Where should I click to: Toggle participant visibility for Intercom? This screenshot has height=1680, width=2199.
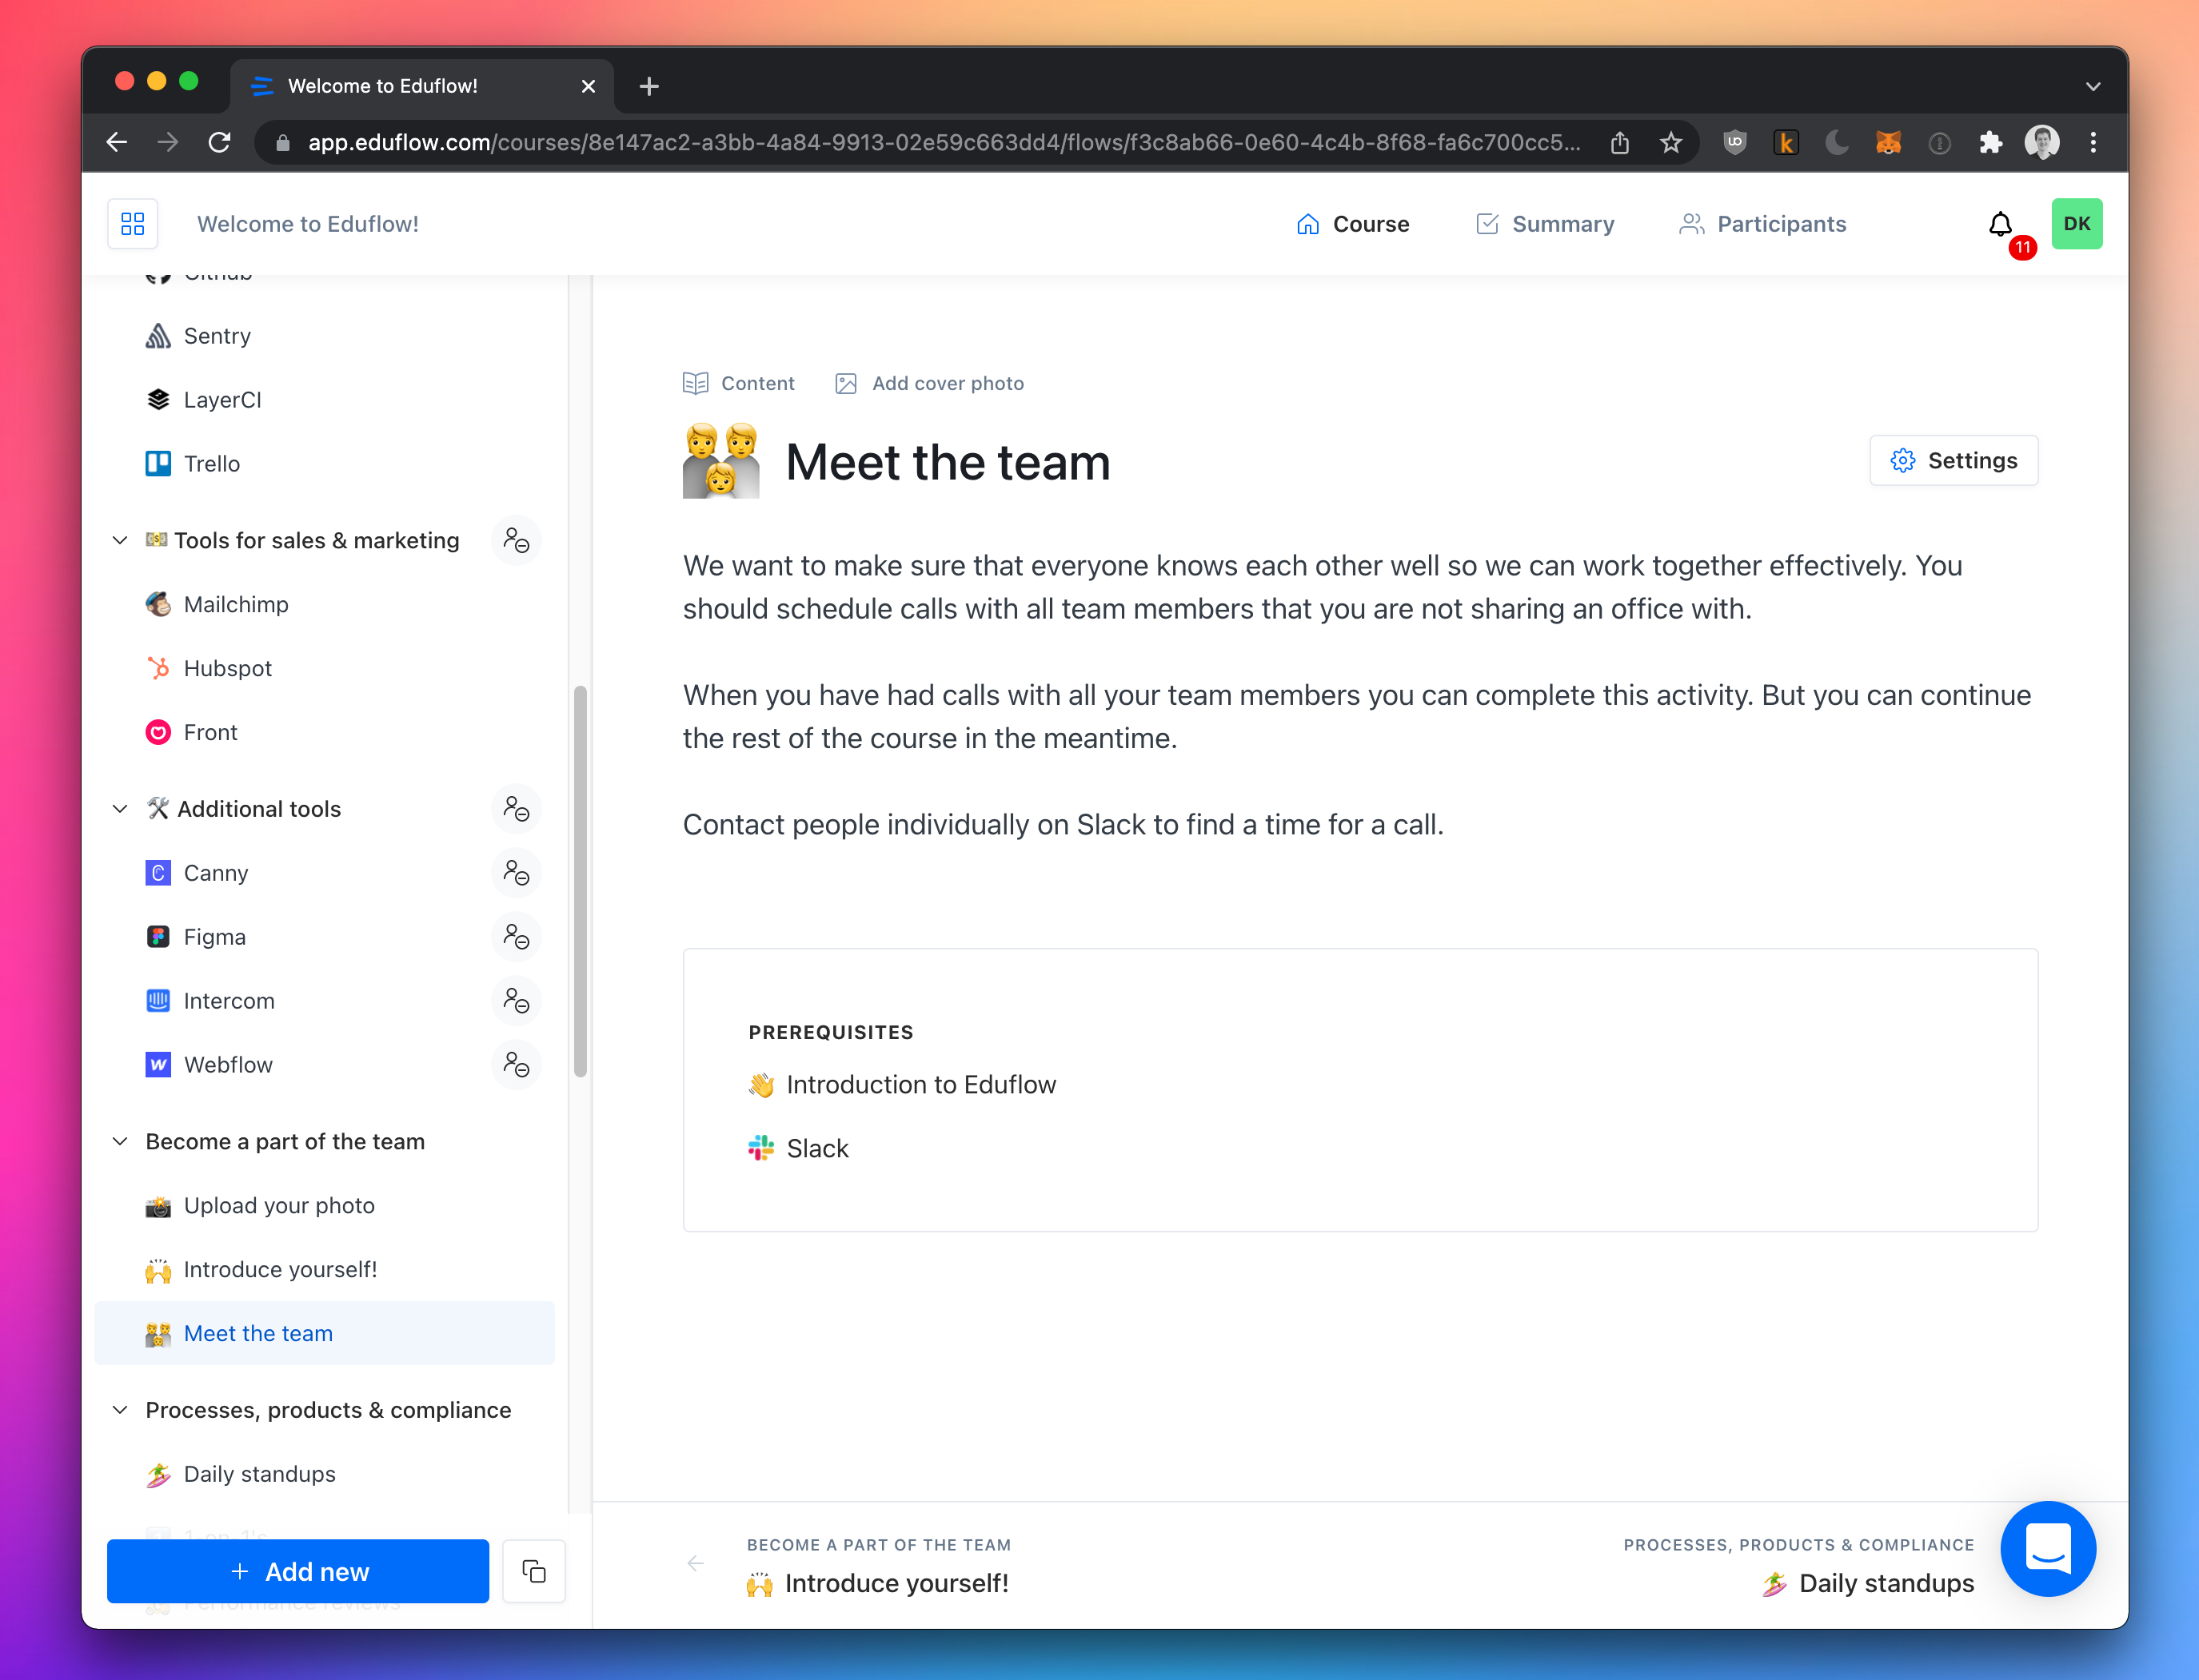(517, 1000)
